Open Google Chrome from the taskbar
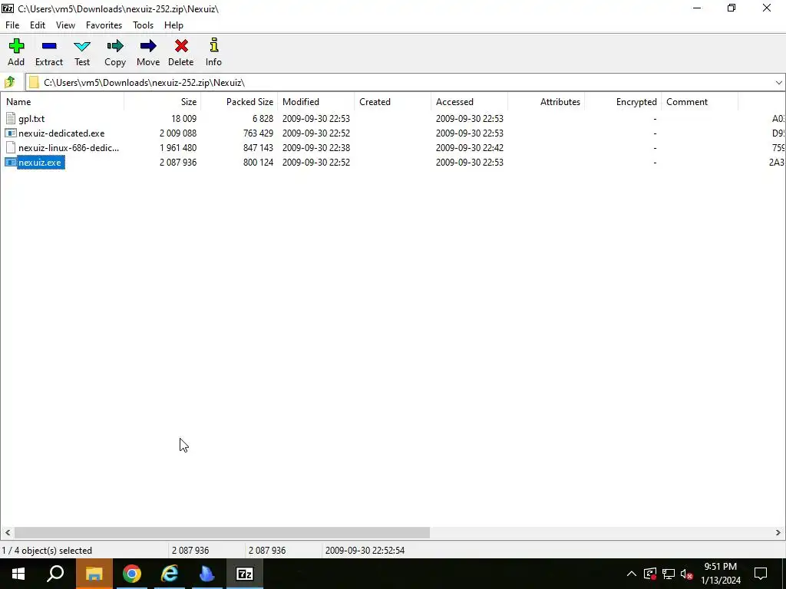Image resolution: width=786 pixels, height=589 pixels. 132,574
